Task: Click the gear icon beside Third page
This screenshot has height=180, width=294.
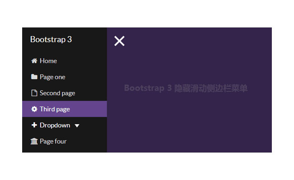Action: (34, 109)
